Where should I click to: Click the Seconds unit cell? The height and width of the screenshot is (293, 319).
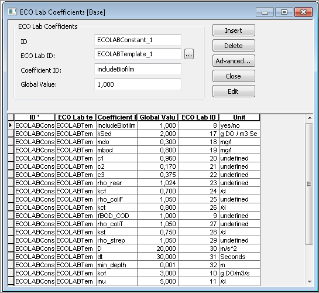pos(239,257)
